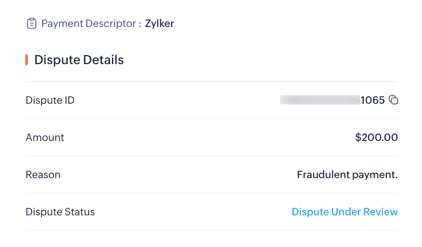Click the Dispute Details section heading
422x247 pixels.
79,60
